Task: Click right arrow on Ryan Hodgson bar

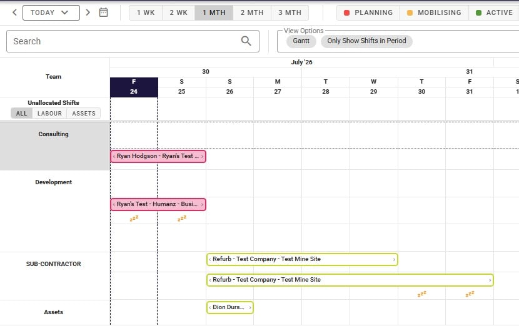Action: 202,156
